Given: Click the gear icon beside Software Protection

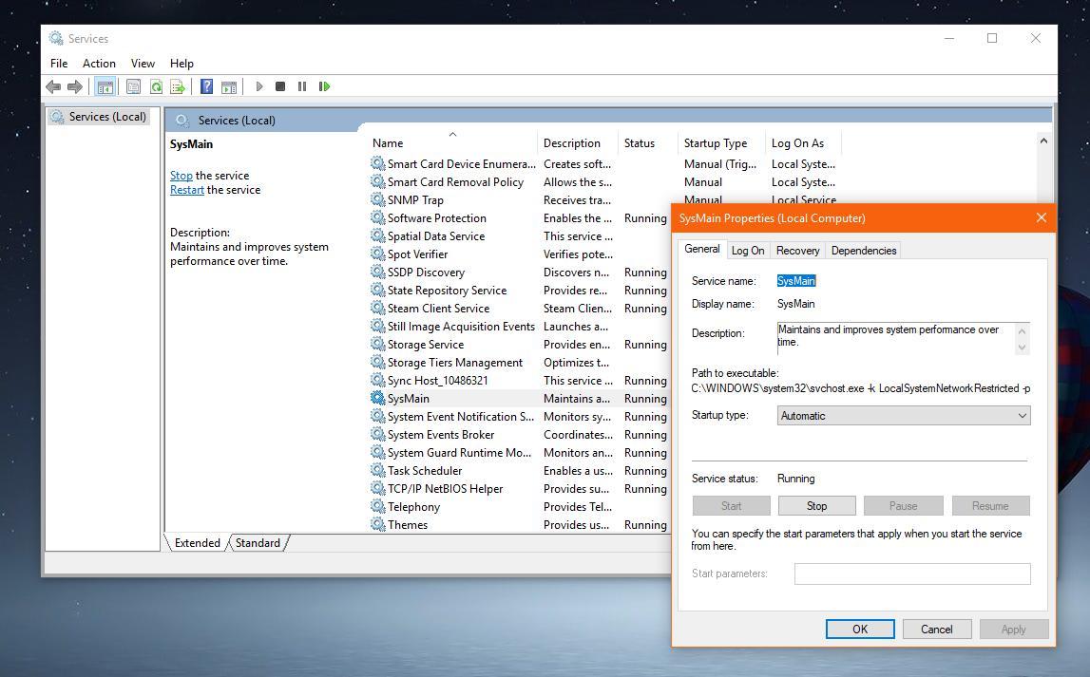Looking at the screenshot, I should click(377, 217).
